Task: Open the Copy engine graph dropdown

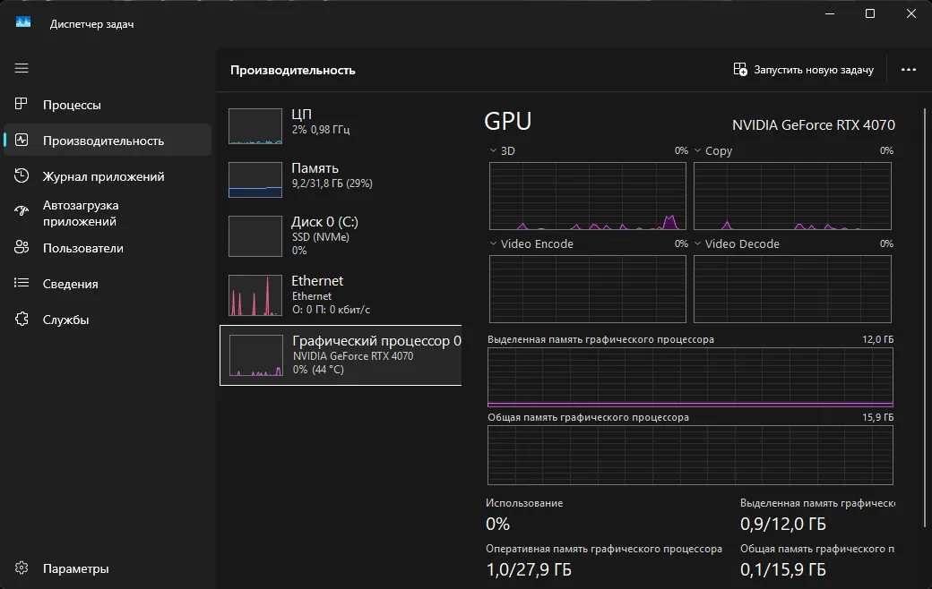Action: pyautogui.click(x=698, y=150)
